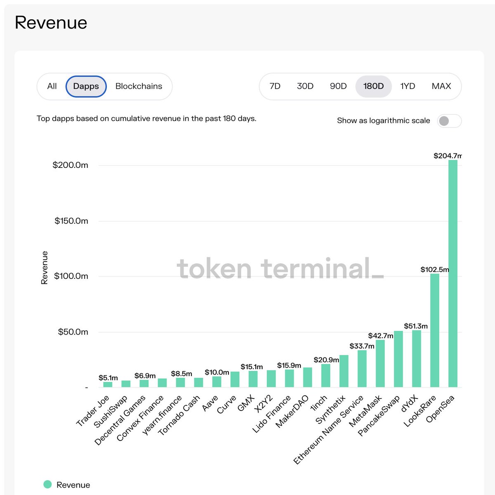This screenshot has height=495, width=495.
Task: Click the $6.9m value label
Action: click(145, 376)
